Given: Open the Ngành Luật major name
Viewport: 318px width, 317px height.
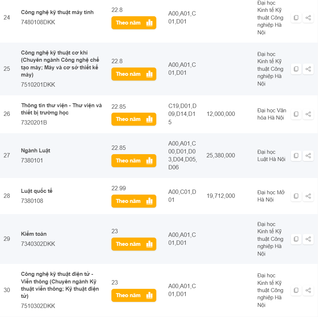Looking at the screenshot, I should [x=35, y=151].
